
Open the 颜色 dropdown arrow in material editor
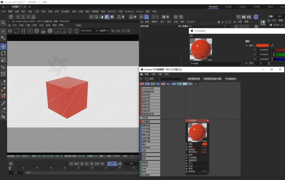tap(255, 46)
